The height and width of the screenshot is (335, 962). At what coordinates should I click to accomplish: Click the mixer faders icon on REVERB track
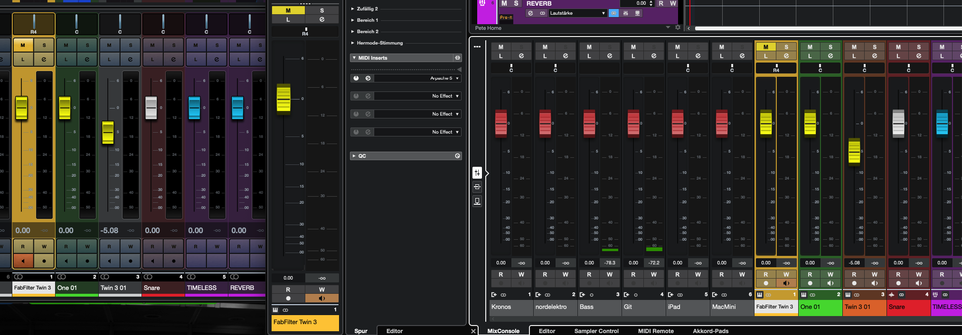click(x=625, y=13)
